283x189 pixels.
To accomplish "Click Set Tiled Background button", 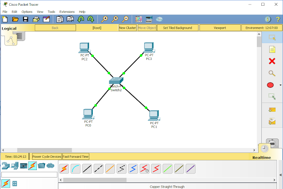I will click(177, 28).
